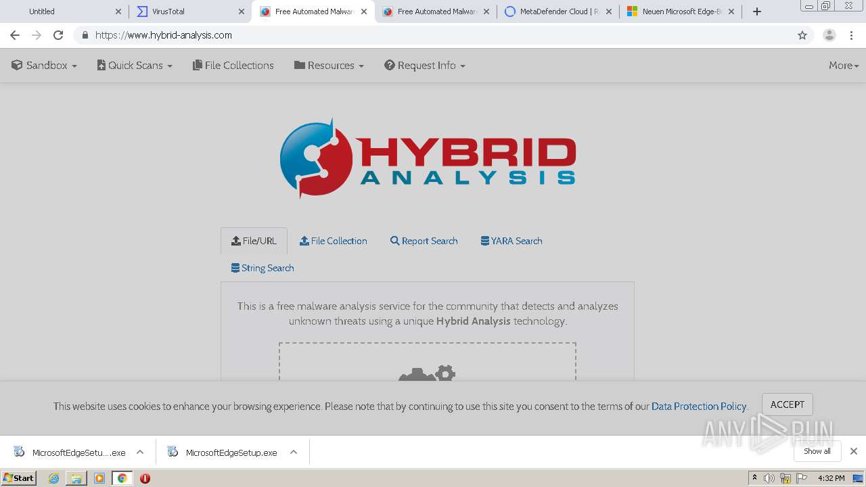Screen dimensions: 866x487
Task: Bookmark this page with the star icon
Action: click(x=802, y=35)
